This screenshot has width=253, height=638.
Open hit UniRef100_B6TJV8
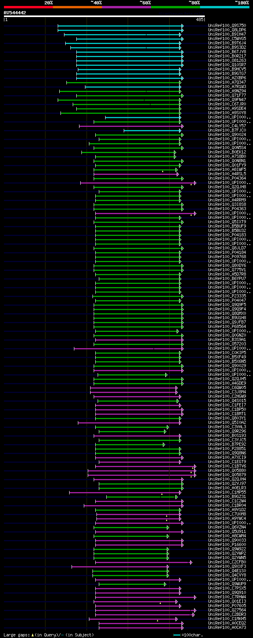pyautogui.click(x=227, y=52)
